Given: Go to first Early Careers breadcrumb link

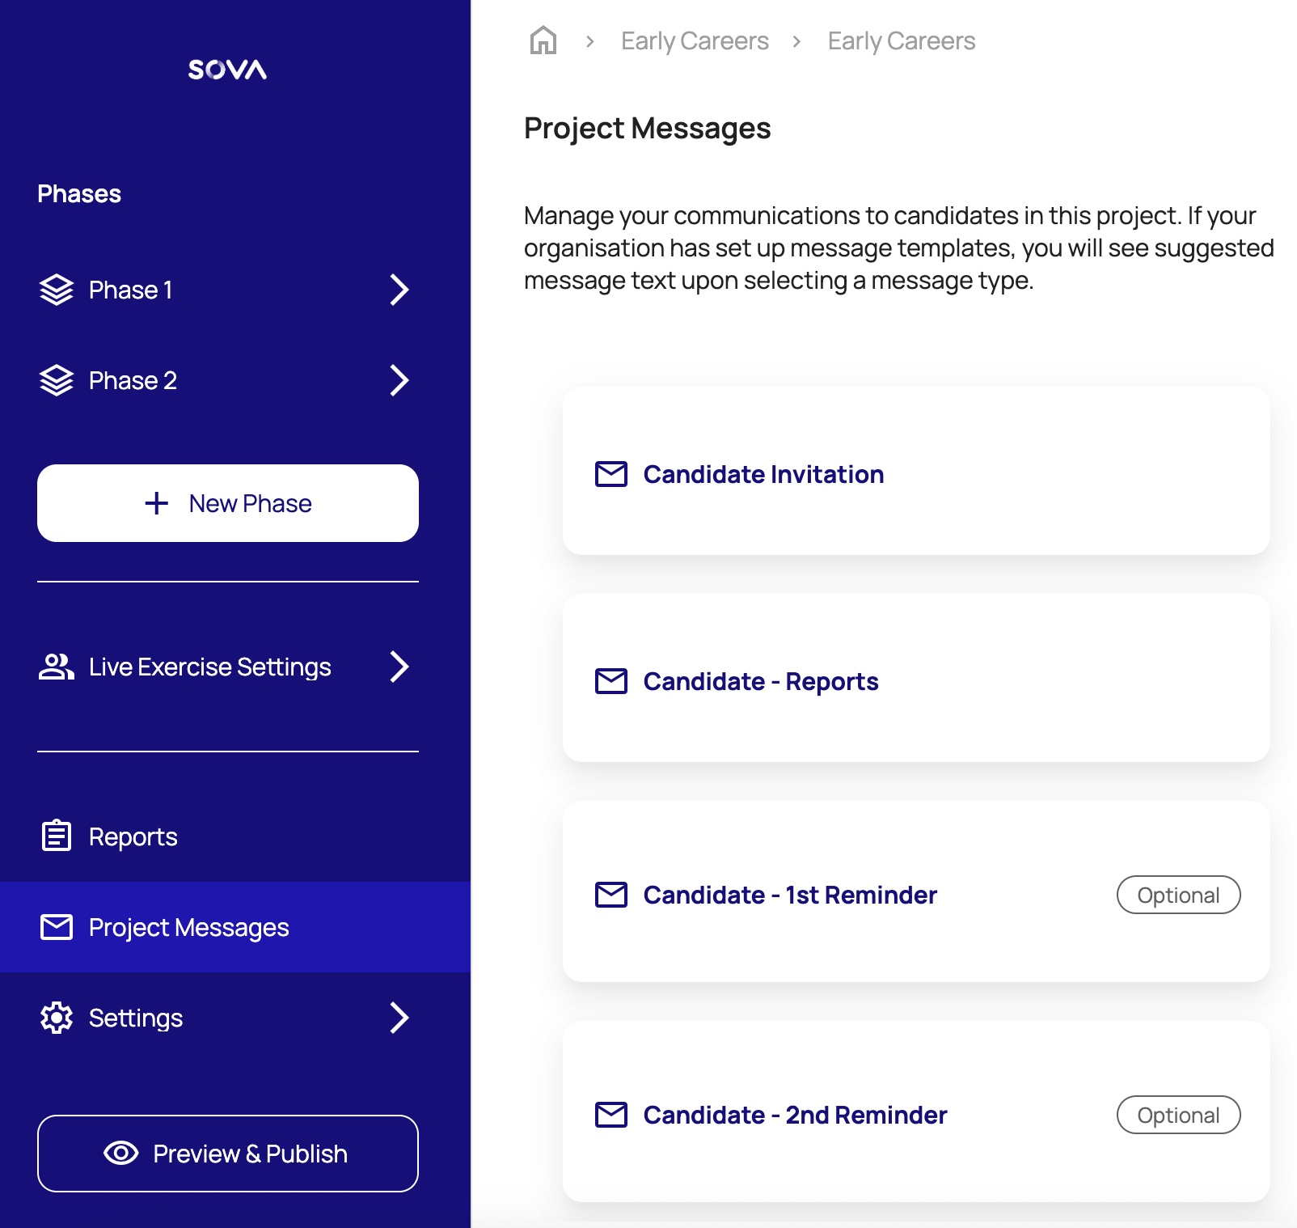Looking at the screenshot, I should 695,40.
